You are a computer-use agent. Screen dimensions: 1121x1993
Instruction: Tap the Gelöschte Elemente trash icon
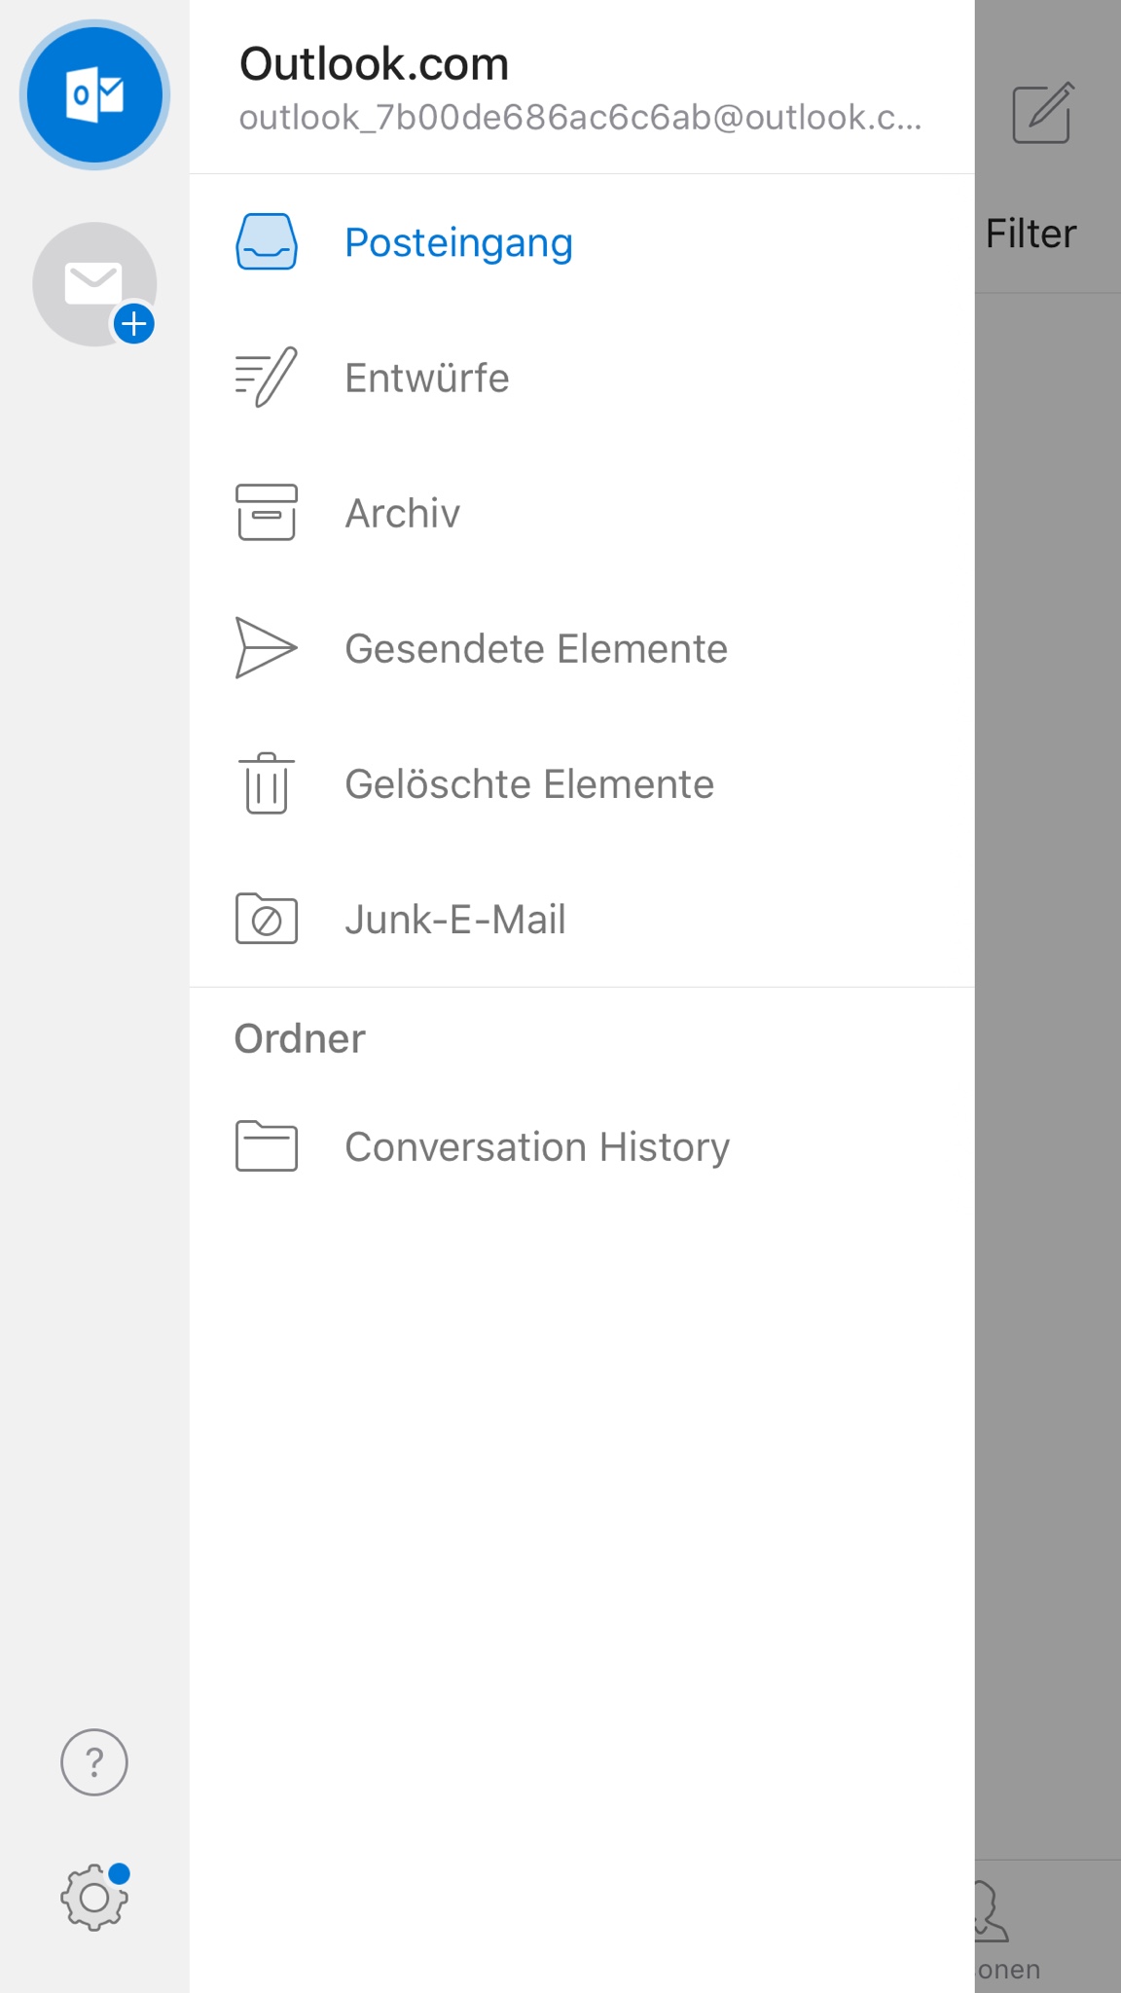[x=266, y=783]
